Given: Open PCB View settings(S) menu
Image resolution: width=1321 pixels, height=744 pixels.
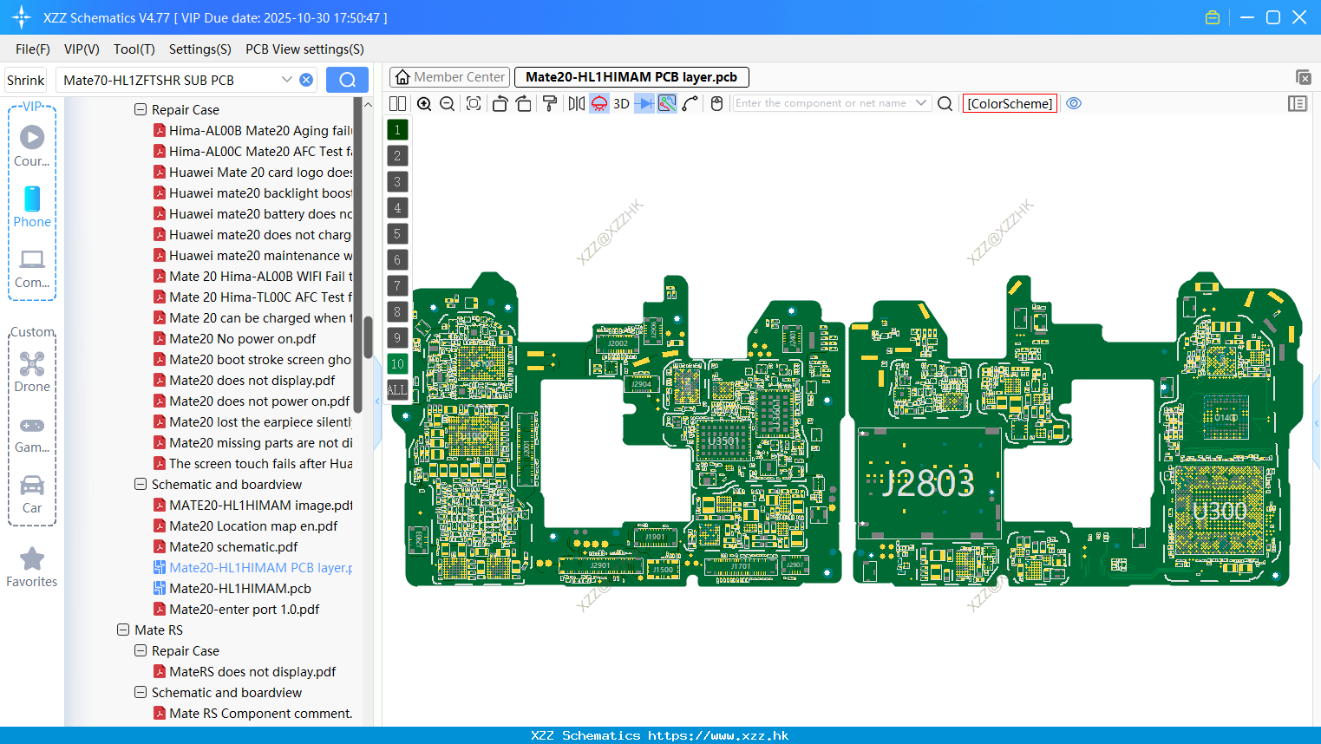Looking at the screenshot, I should (304, 49).
